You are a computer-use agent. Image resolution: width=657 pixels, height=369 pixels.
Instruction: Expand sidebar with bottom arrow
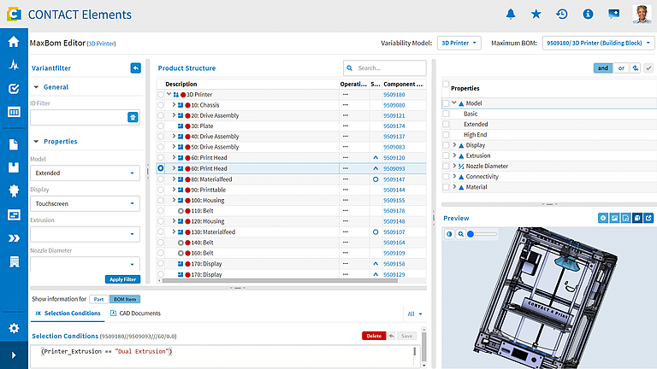(x=14, y=355)
